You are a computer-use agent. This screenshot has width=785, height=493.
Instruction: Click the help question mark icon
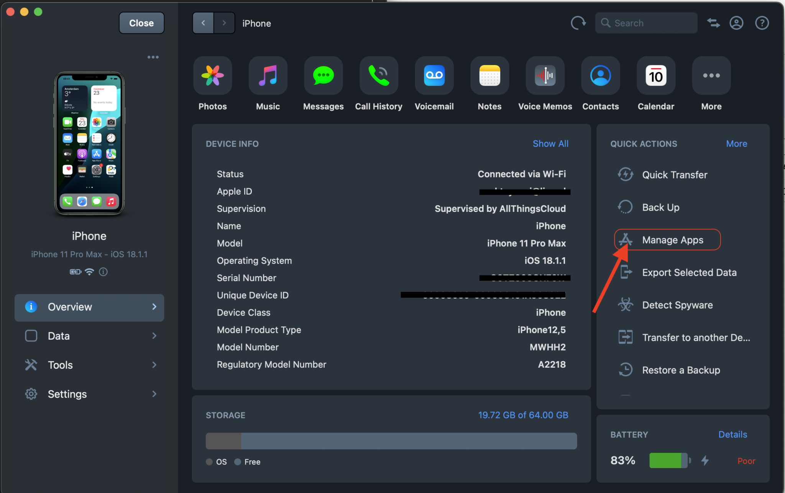click(762, 23)
